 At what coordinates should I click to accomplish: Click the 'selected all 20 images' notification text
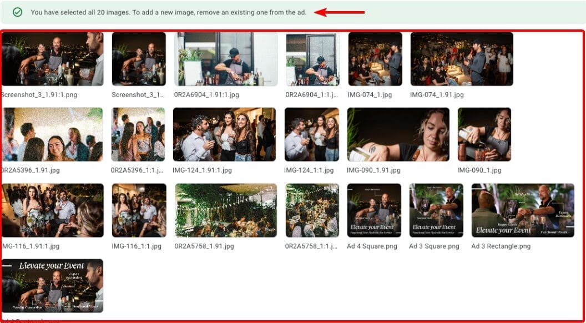(168, 12)
